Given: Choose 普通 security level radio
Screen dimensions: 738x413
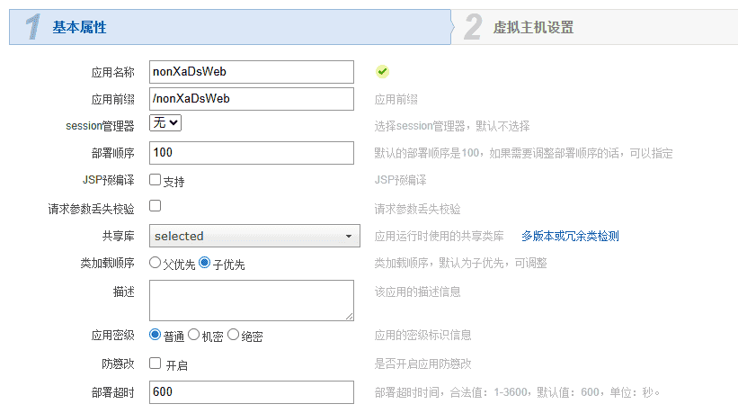Looking at the screenshot, I should [156, 335].
